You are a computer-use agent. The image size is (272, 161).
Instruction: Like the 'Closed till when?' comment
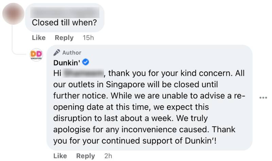tap(39, 38)
